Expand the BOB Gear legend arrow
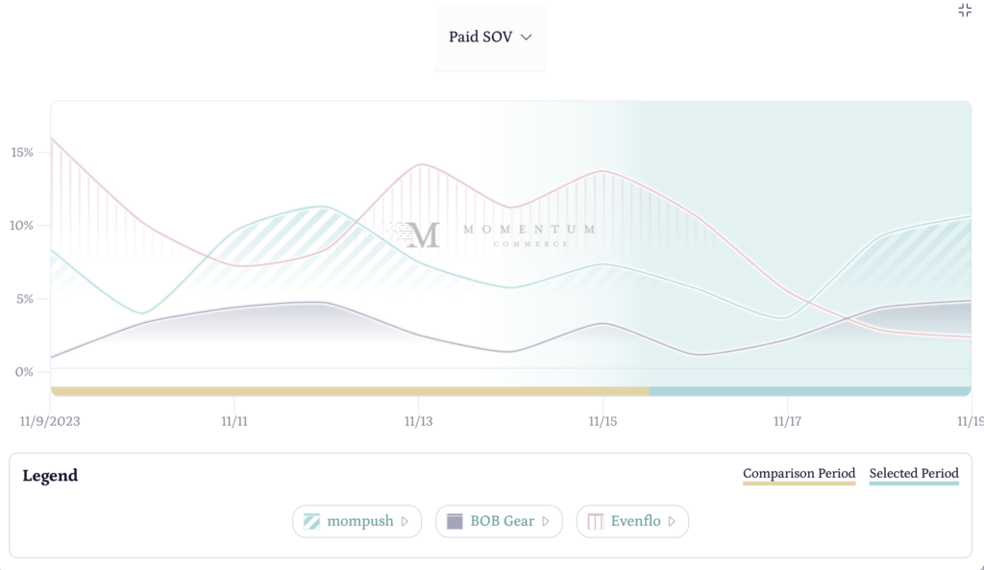Image resolution: width=984 pixels, height=570 pixels. pos(546,521)
